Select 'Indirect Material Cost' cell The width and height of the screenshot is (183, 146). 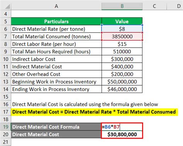pyautogui.click(x=56, y=67)
